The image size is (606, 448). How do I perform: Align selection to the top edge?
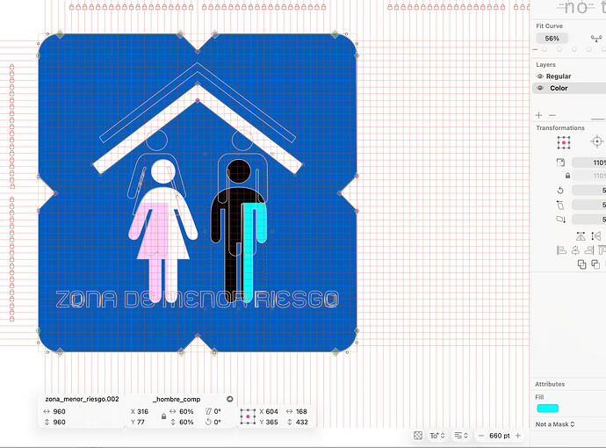[602, 250]
